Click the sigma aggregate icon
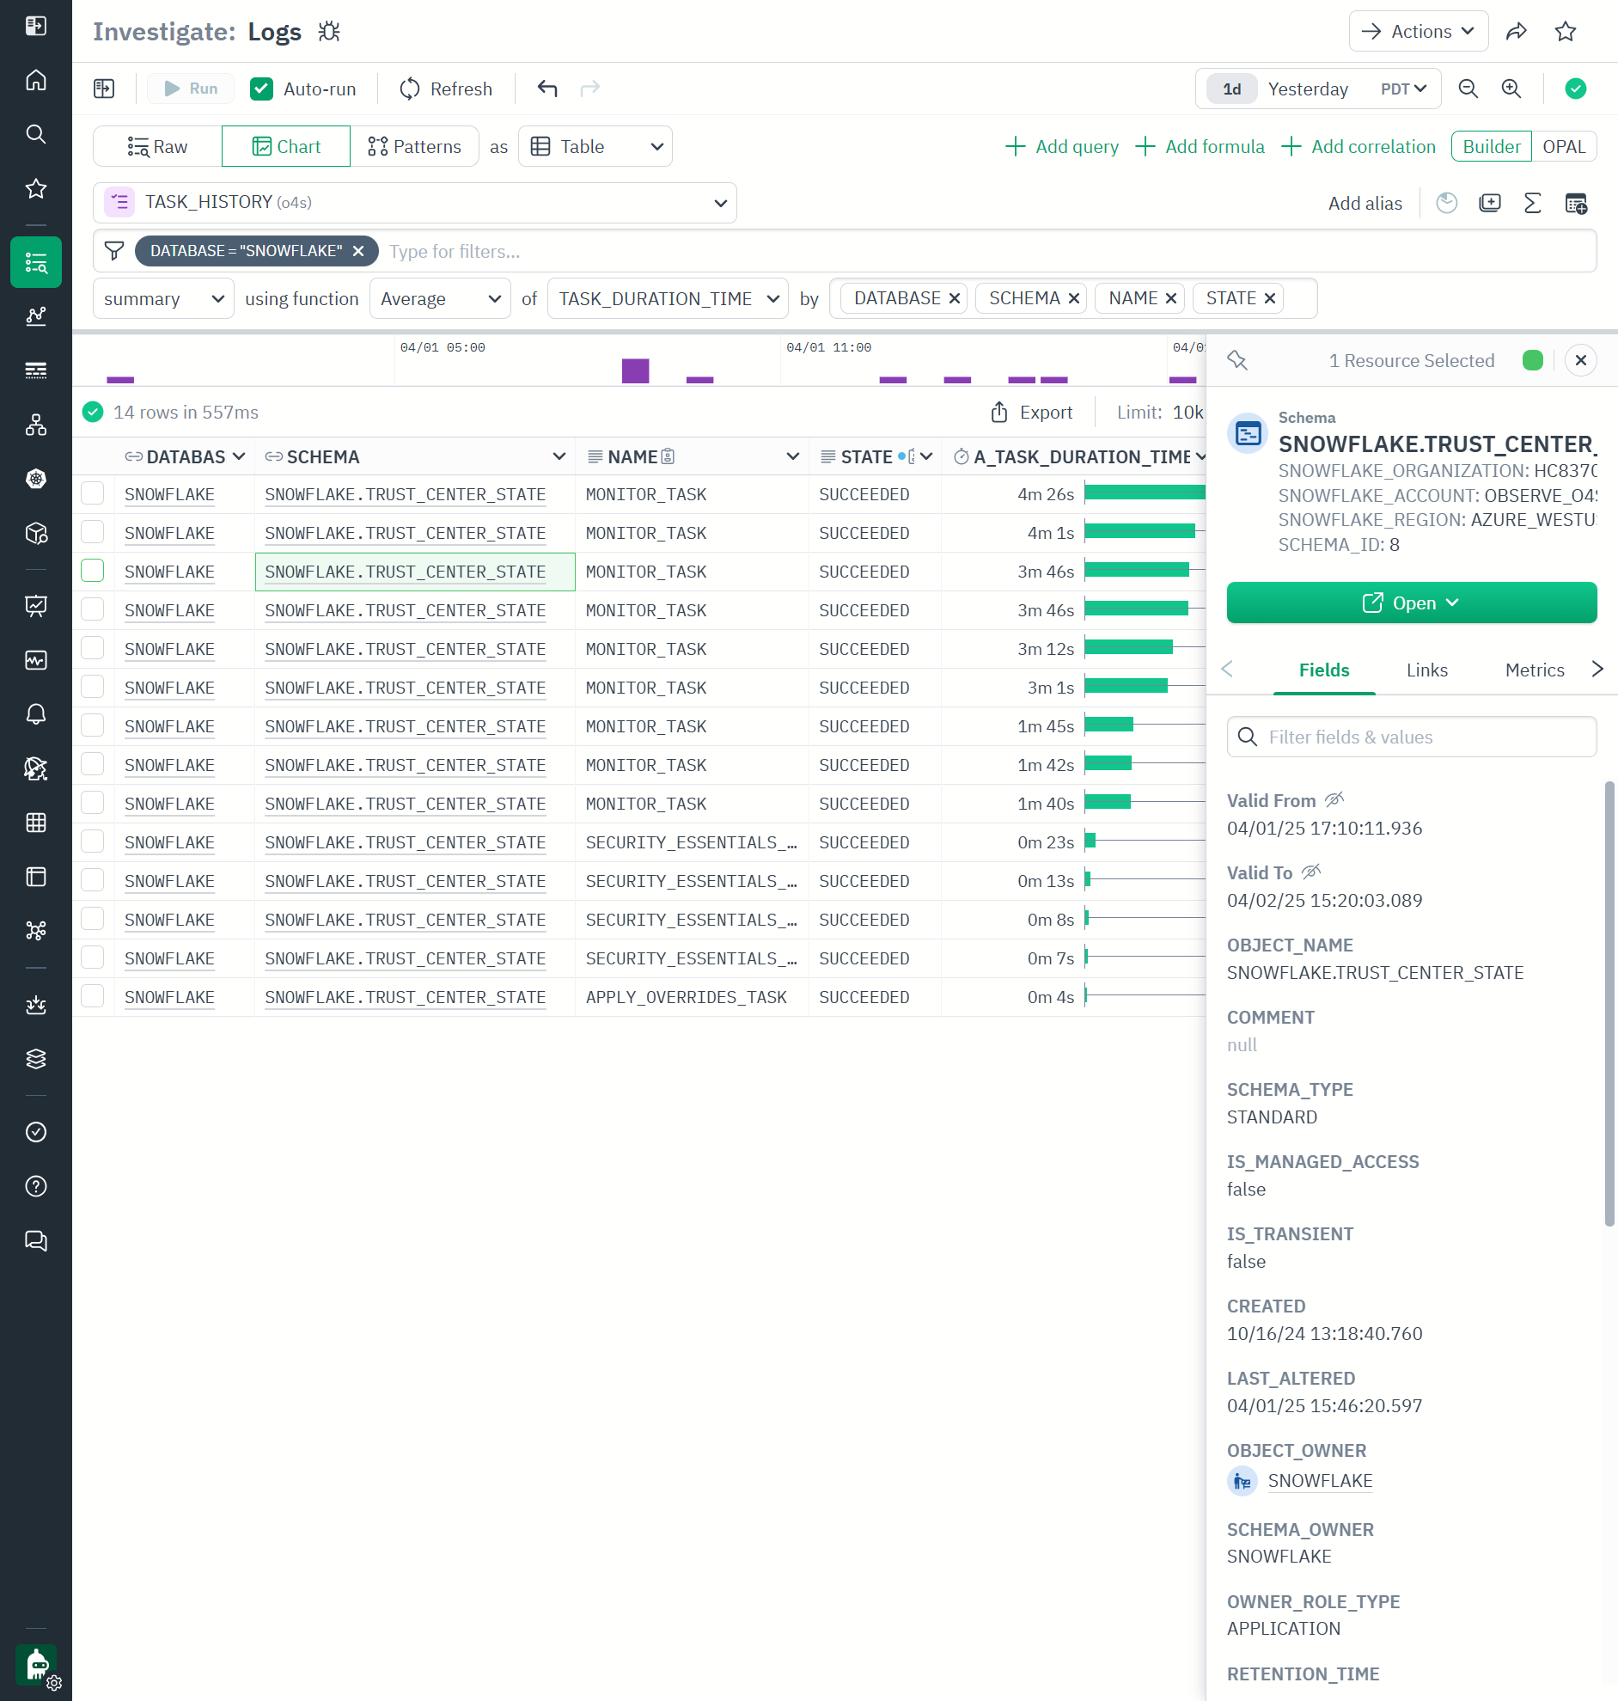 pos(1533,204)
